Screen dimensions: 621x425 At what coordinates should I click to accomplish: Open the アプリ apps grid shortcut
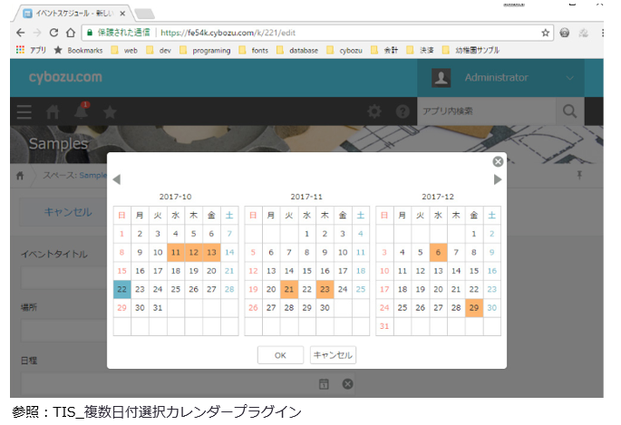pos(31,50)
